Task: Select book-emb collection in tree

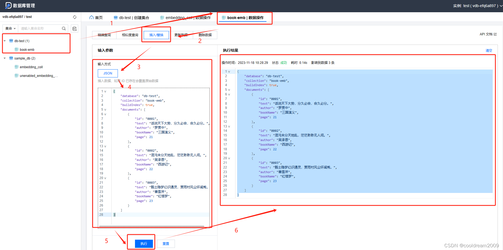Action: [x=27, y=49]
